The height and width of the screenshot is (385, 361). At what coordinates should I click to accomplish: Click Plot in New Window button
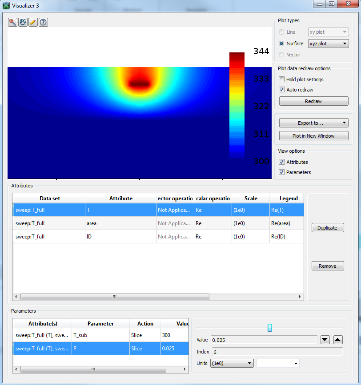(x=313, y=136)
